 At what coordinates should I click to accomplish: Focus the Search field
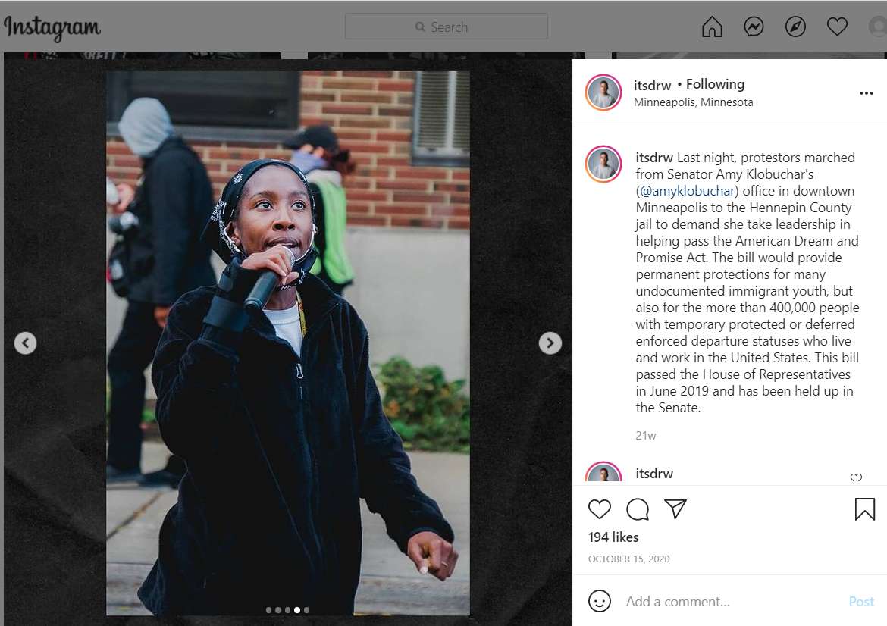447,27
